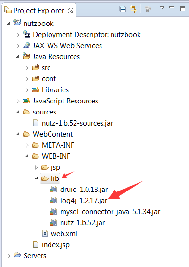Screen dimensions: 189x267
Task: Collapse the WEB-INF folder
Action: click(x=27, y=156)
